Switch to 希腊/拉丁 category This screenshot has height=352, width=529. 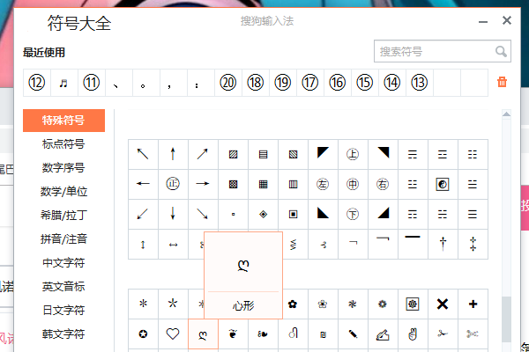point(63,215)
